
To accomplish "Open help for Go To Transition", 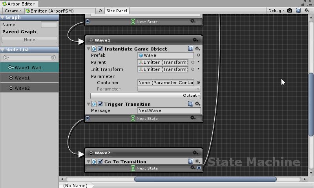I will point(190,161).
